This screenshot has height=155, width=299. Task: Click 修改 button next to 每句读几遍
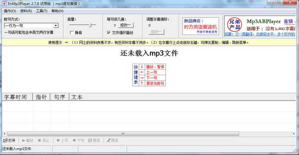(x=126, y=25)
